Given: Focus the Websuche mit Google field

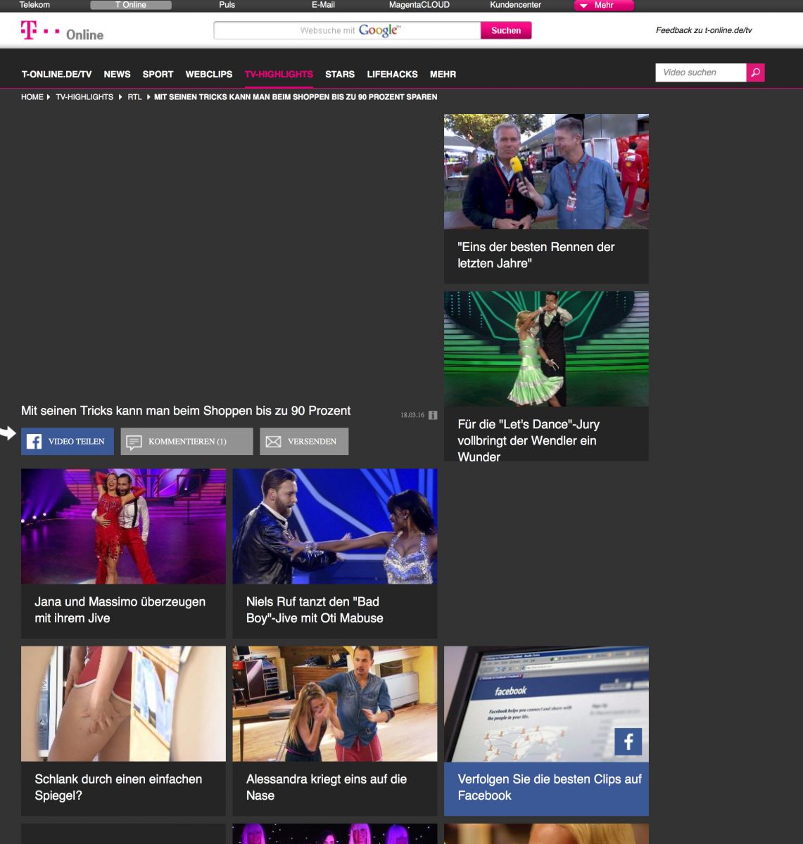Looking at the screenshot, I should click(347, 30).
